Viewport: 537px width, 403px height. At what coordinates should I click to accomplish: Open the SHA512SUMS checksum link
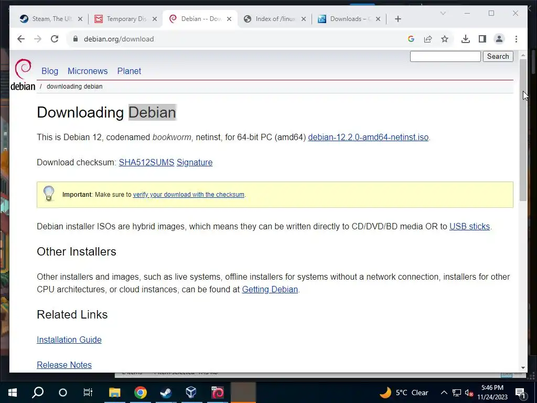[x=147, y=163]
